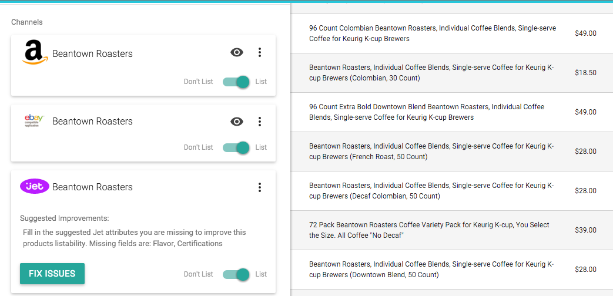Click the eBay logo on the second channel card
613x296 pixels.
point(35,119)
